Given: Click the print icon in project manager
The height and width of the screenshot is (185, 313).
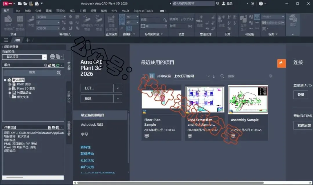Looking at the screenshot, I should click(x=52, y=57).
